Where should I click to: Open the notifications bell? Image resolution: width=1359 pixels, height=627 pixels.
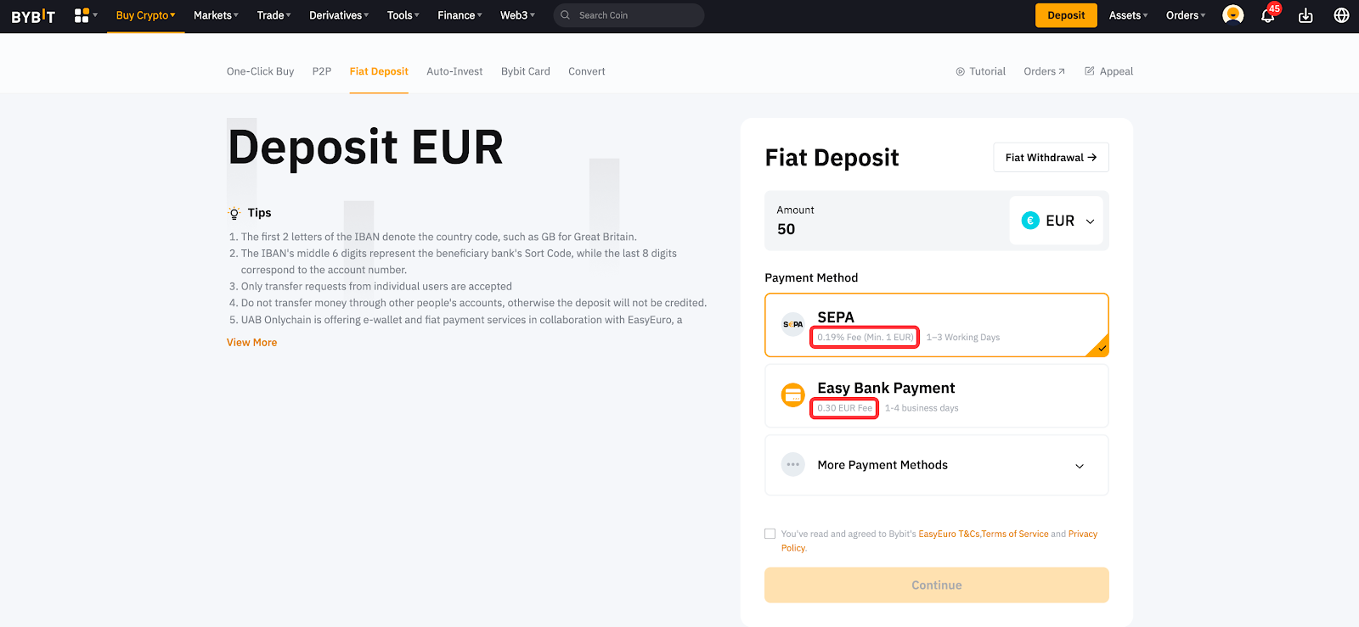pyautogui.click(x=1267, y=16)
